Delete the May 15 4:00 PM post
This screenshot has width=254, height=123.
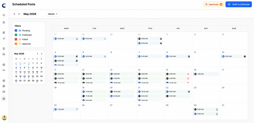click(188, 79)
